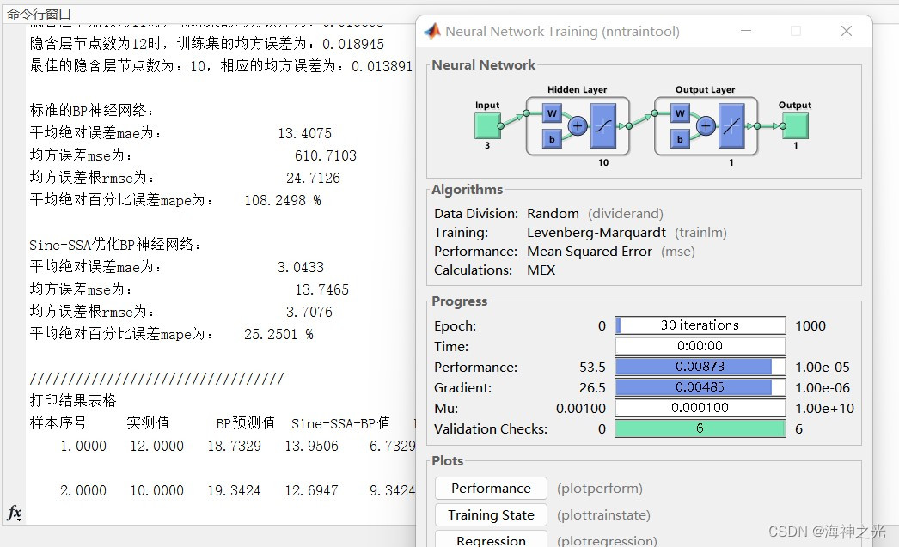Click the Performance goal 1.00e-05
The image size is (899, 547).
point(823,368)
